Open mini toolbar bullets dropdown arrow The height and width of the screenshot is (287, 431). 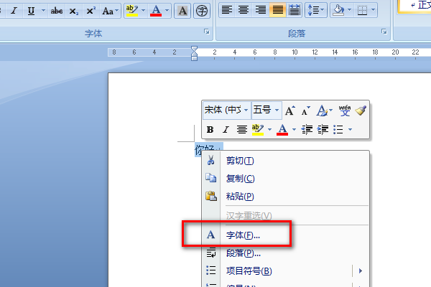coord(350,129)
